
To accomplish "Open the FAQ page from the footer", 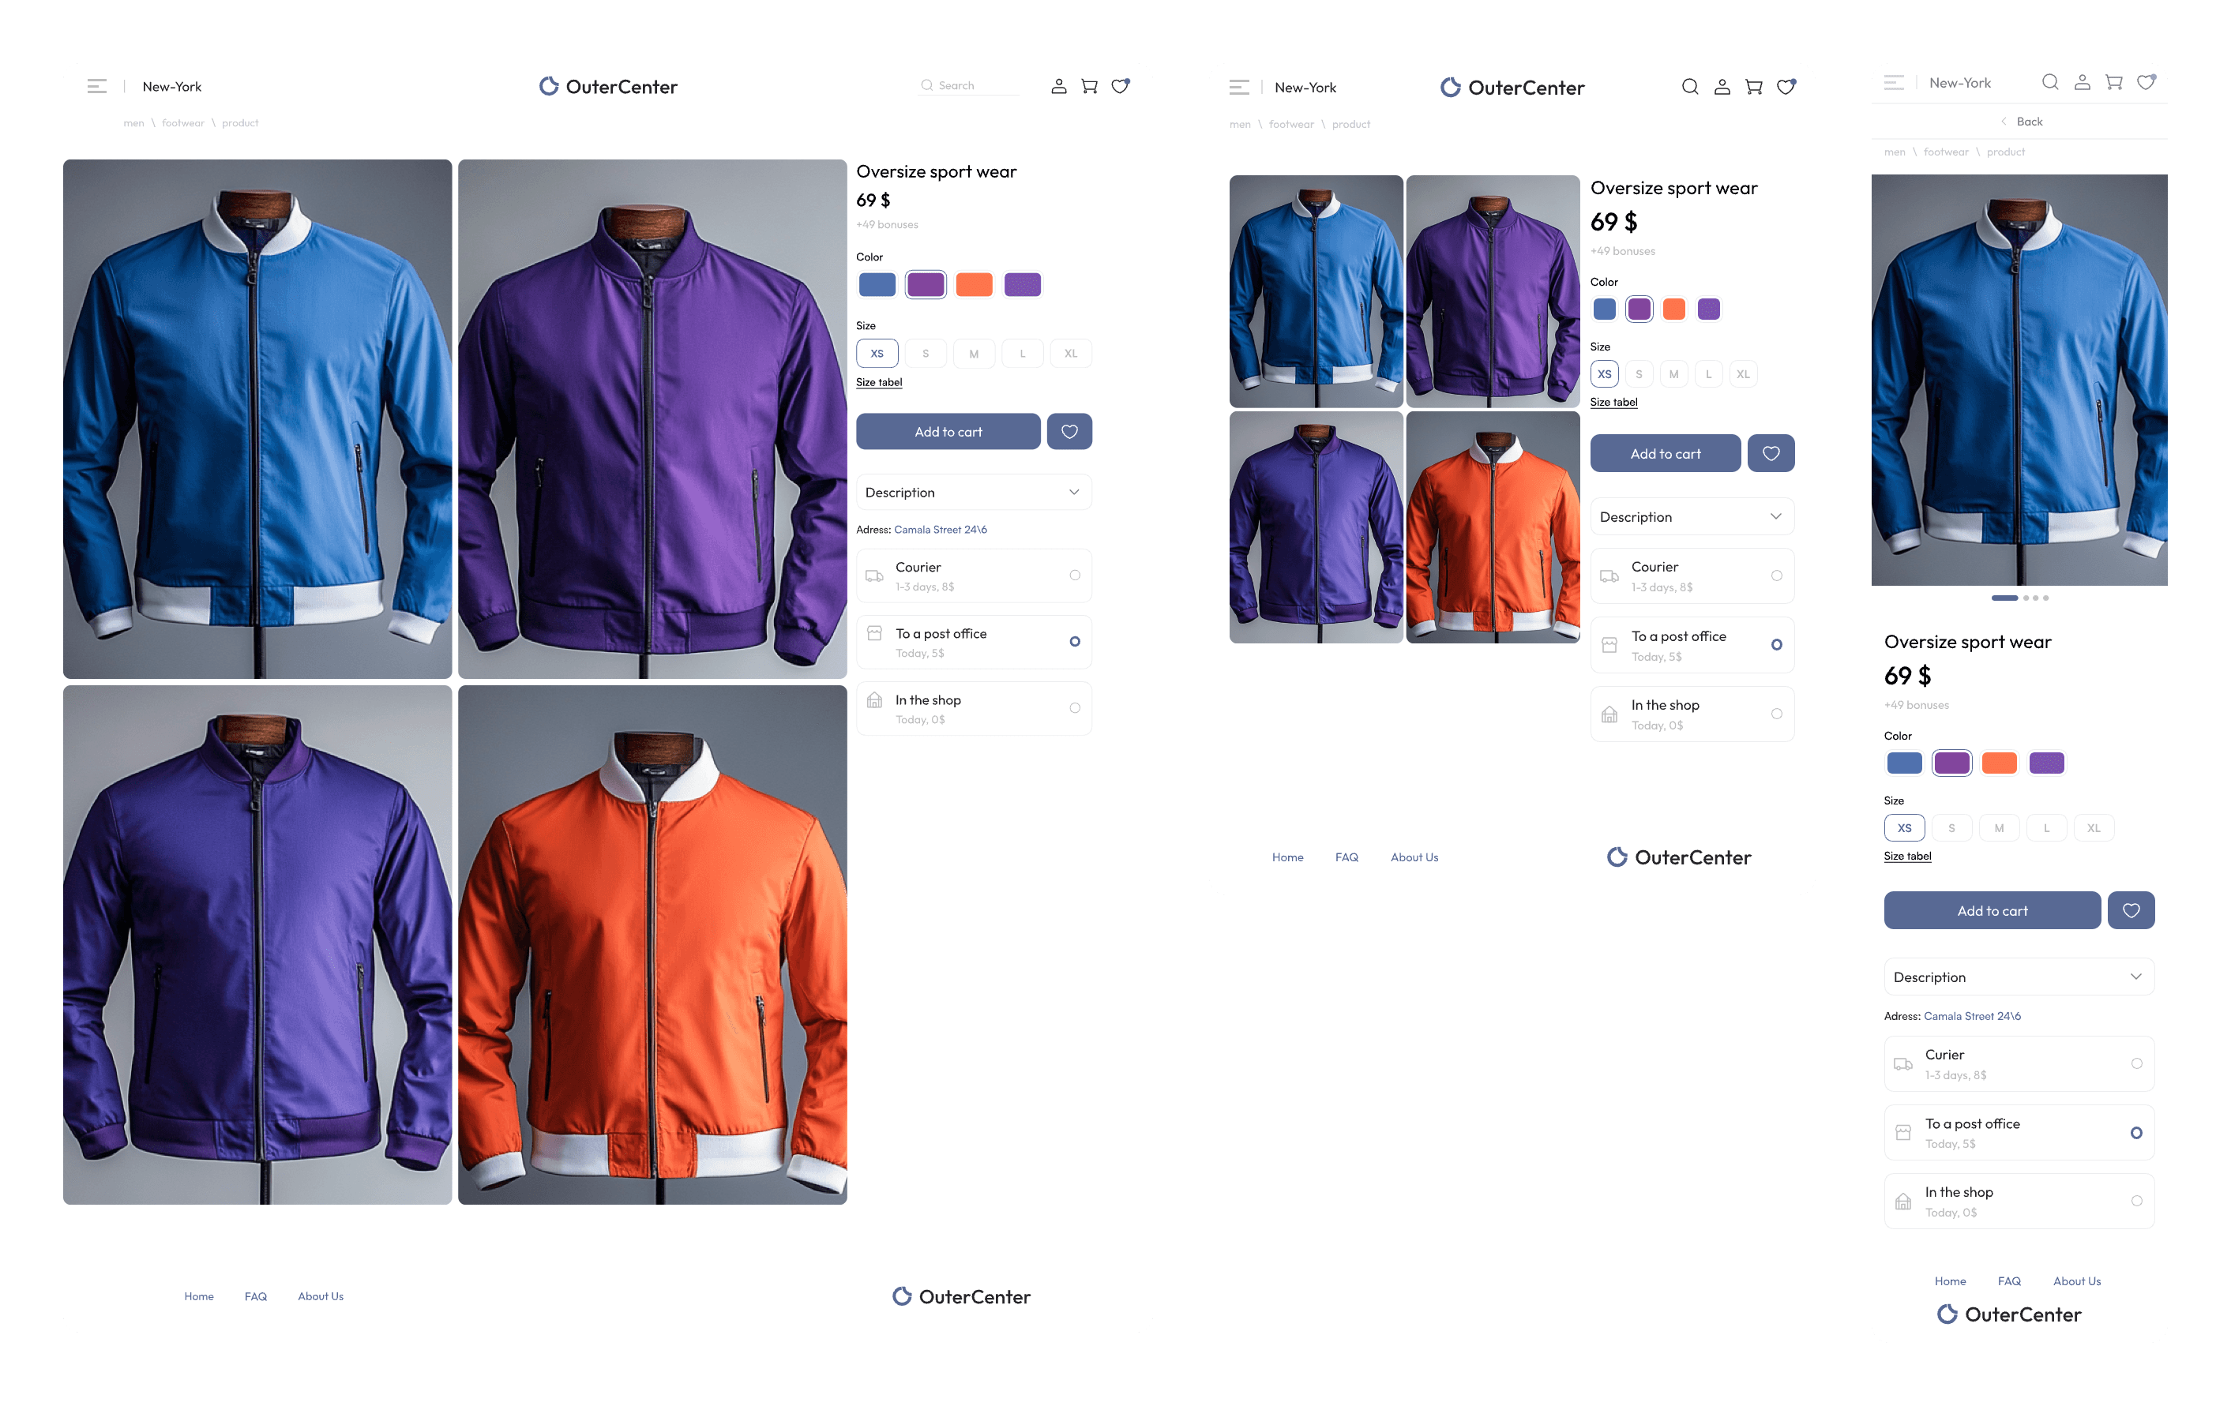I will pyautogui.click(x=256, y=1297).
